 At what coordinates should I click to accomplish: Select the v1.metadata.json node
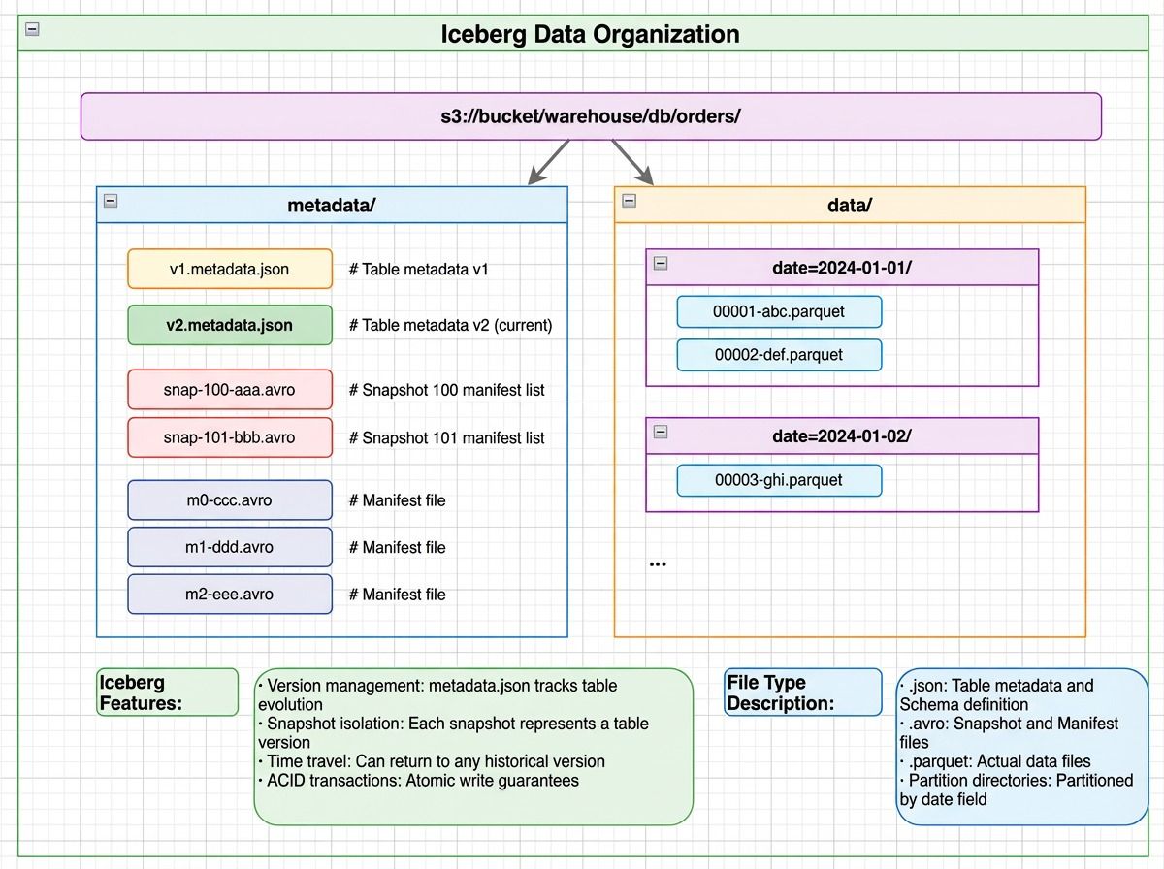pyautogui.click(x=229, y=269)
